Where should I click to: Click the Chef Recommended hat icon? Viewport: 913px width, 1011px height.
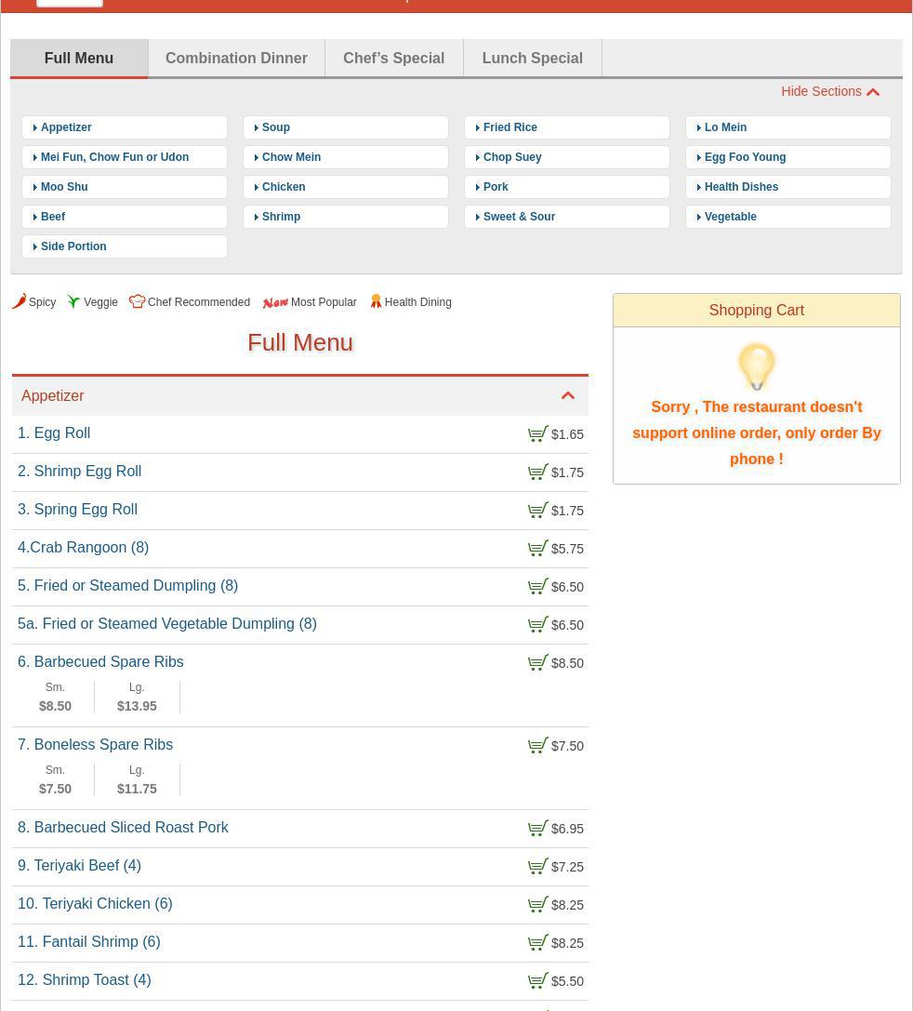(137, 301)
